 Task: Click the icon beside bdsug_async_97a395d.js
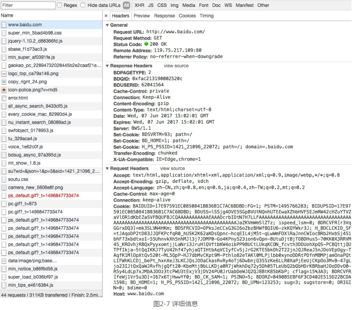point(4,155)
